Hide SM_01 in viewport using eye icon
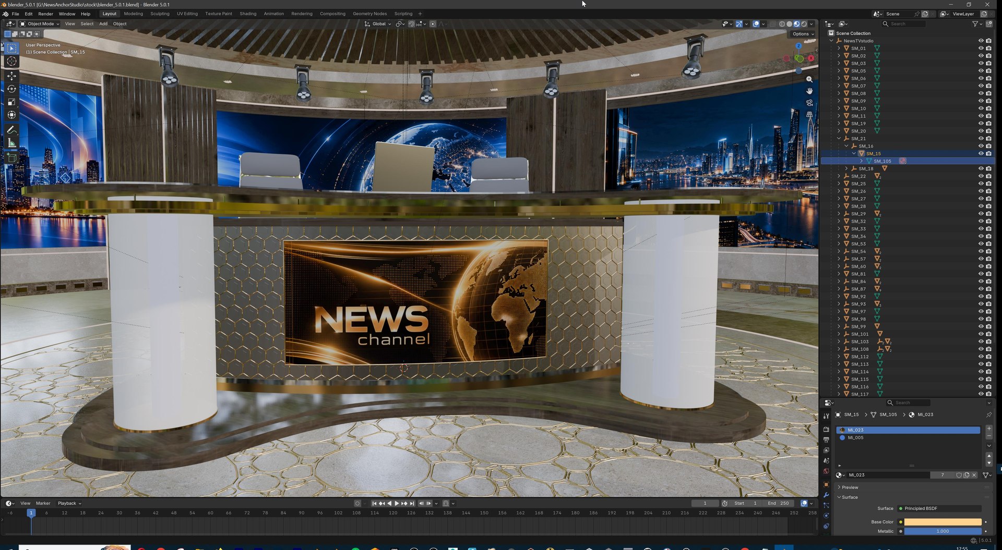The height and width of the screenshot is (550, 1002). click(981, 48)
